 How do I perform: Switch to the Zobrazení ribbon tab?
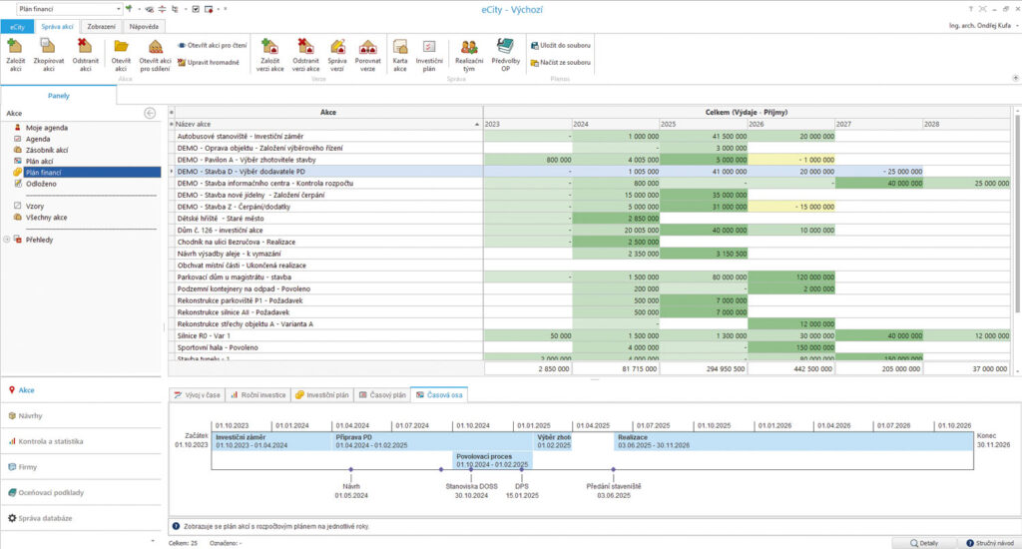[101, 27]
